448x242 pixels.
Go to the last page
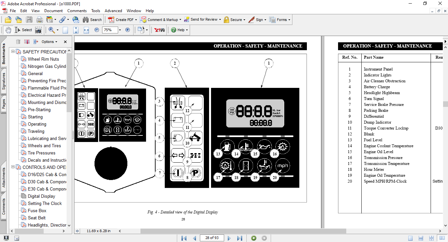(x=240, y=238)
